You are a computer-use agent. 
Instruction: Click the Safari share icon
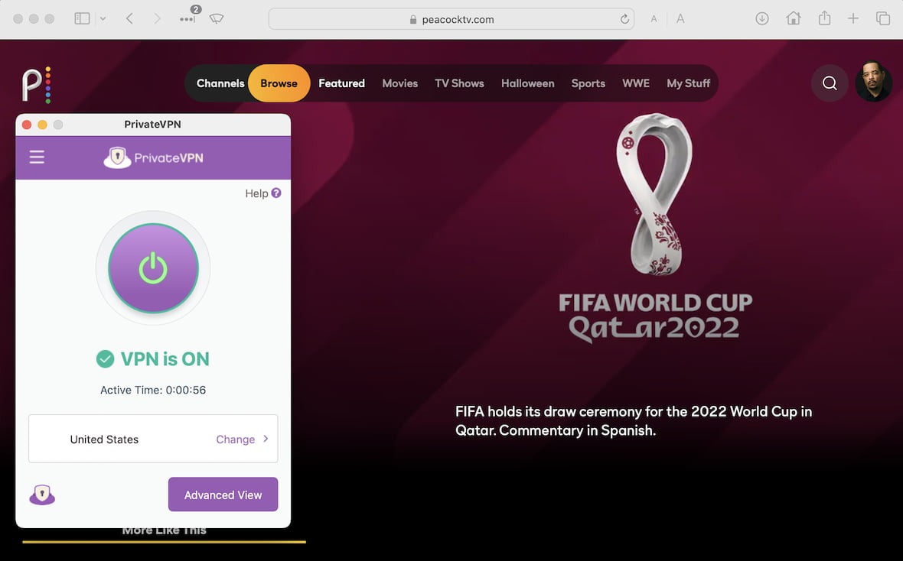(x=825, y=18)
